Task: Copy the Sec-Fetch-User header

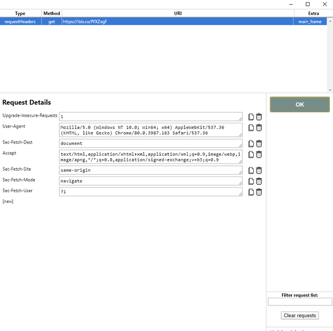Action: [251, 192]
